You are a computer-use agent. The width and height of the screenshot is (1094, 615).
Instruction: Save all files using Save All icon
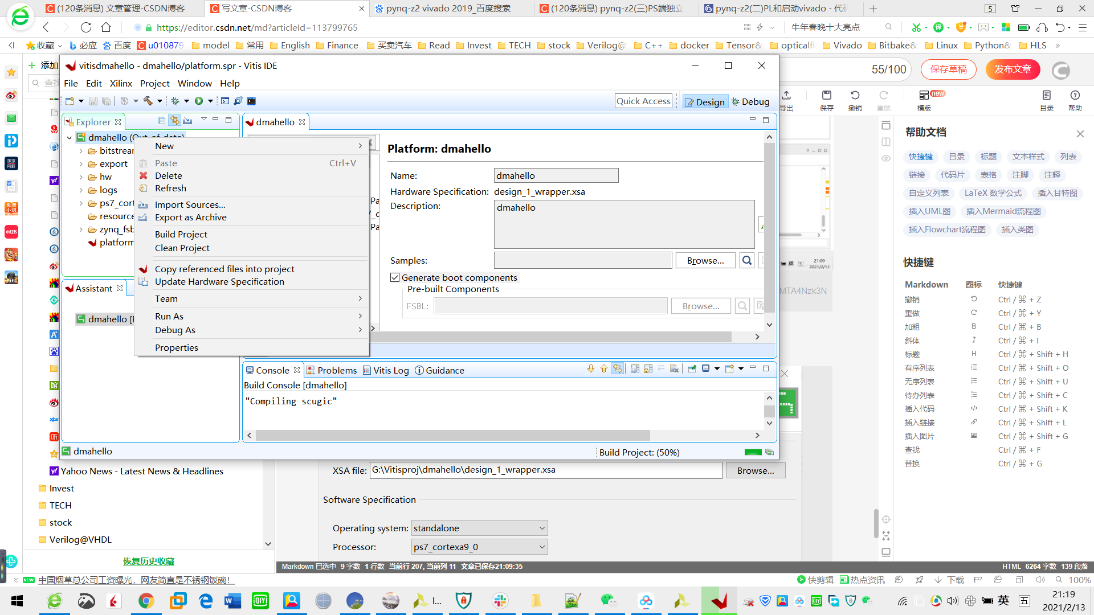tap(106, 101)
